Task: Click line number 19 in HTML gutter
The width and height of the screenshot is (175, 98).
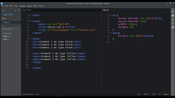Action: [27, 68]
